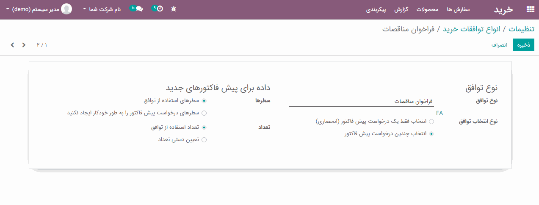Select تعیین دستی تعداد radio option
This screenshot has width=539, height=205.
tap(204, 140)
